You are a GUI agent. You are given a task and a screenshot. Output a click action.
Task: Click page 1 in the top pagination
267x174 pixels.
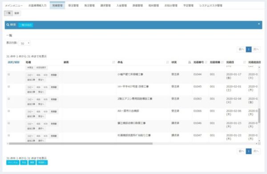249,49
